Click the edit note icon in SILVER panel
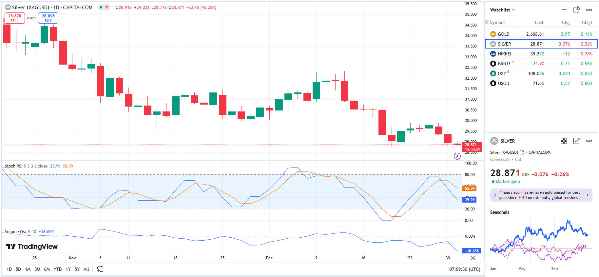This screenshot has width=599, height=277. (576, 141)
